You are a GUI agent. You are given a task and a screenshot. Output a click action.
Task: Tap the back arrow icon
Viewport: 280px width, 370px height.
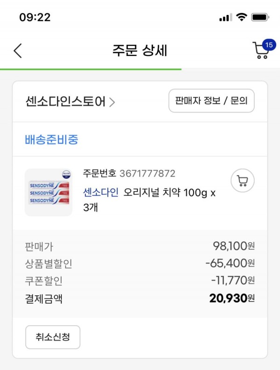[x=18, y=50]
